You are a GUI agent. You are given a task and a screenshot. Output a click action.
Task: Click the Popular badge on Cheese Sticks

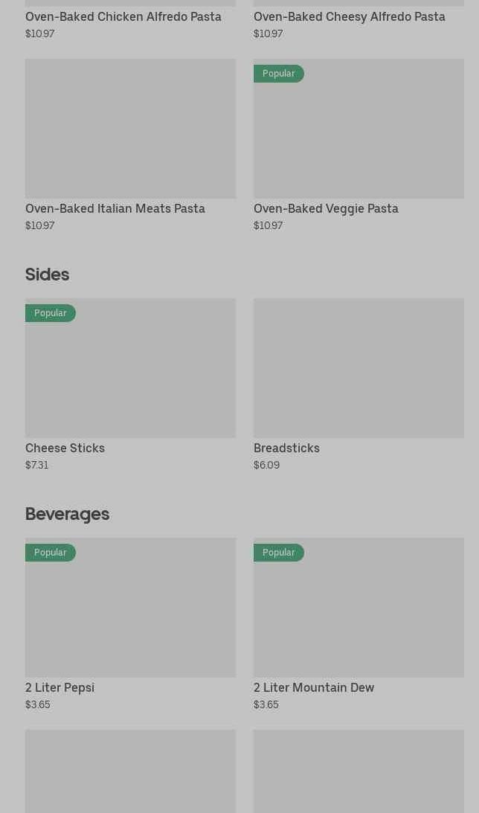(x=51, y=313)
